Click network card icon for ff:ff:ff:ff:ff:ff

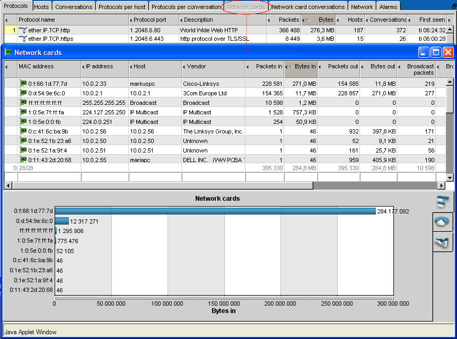[x=23, y=103]
